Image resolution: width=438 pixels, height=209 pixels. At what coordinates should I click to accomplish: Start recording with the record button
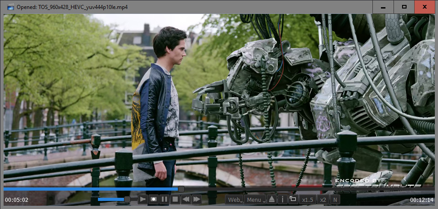pos(153,199)
